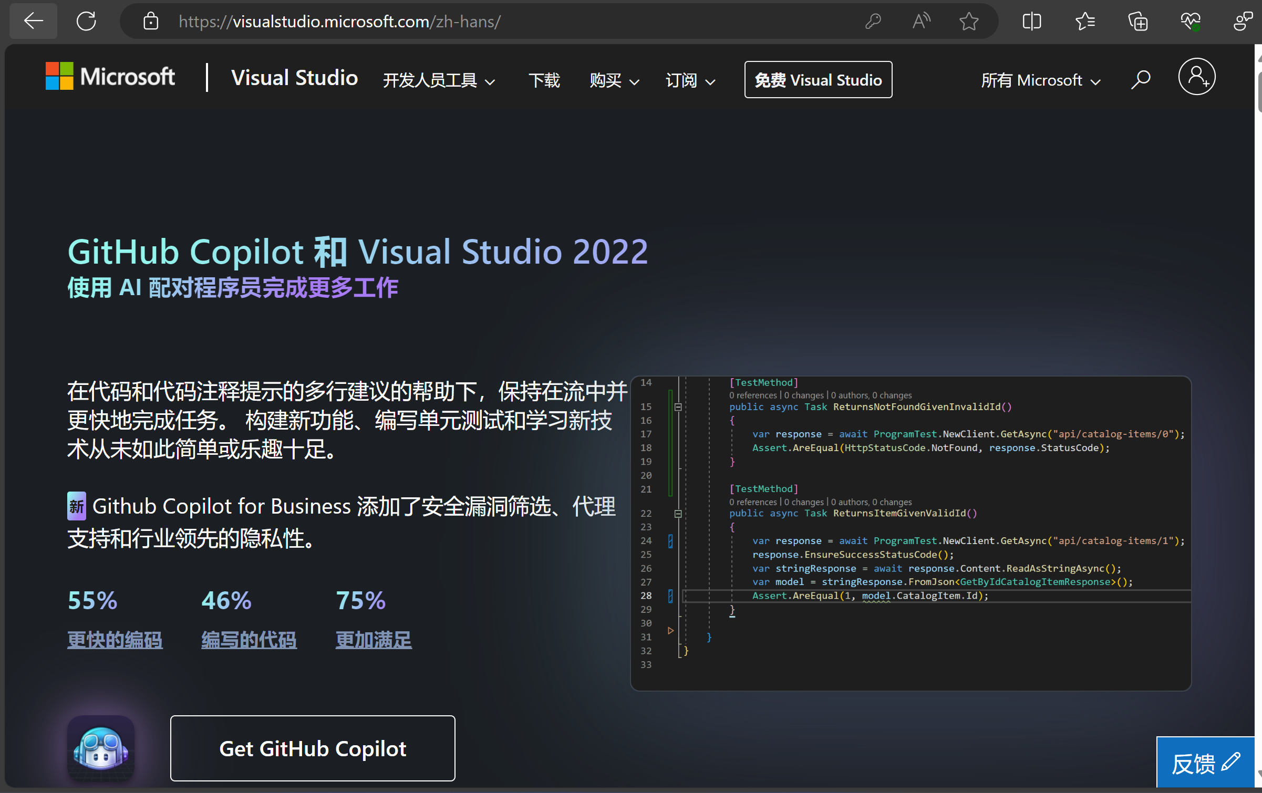Click the pencil icon on 反馈 button

pyautogui.click(x=1232, y=761)
